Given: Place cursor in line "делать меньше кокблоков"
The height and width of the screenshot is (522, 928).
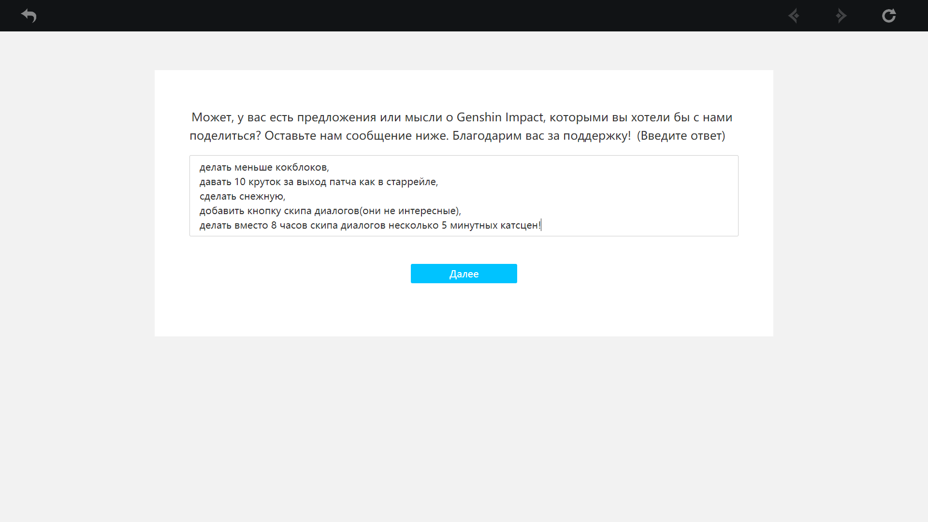Looking at the screenshot, I should [264, 167].
